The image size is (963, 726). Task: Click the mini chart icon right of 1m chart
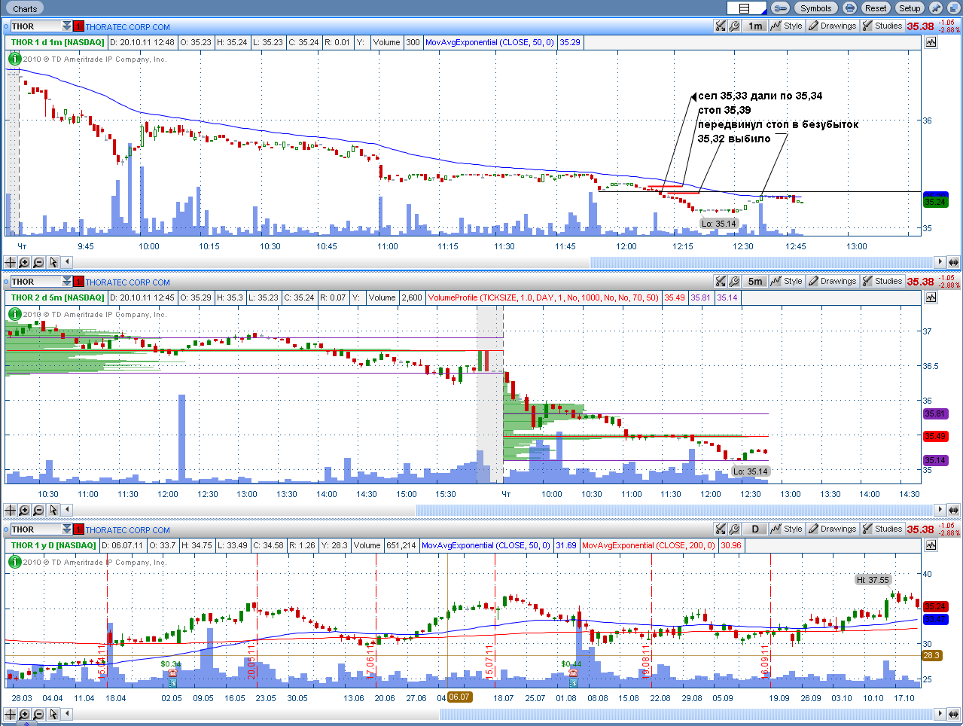coord(931,42)
